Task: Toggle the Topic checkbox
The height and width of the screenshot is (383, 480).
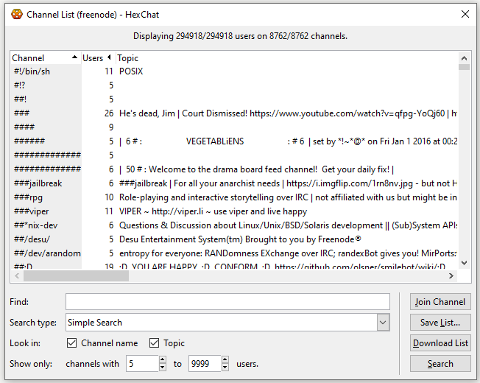Action: [154, 343]
